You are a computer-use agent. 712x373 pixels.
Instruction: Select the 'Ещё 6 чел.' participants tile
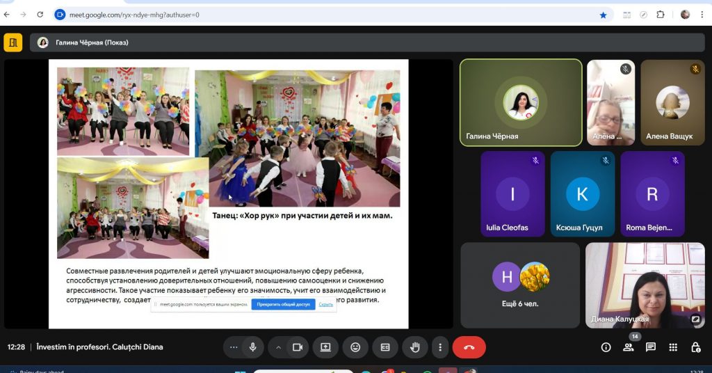pos(519,285)
